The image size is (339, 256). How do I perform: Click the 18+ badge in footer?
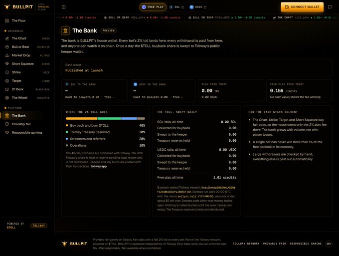coord(329,244)
